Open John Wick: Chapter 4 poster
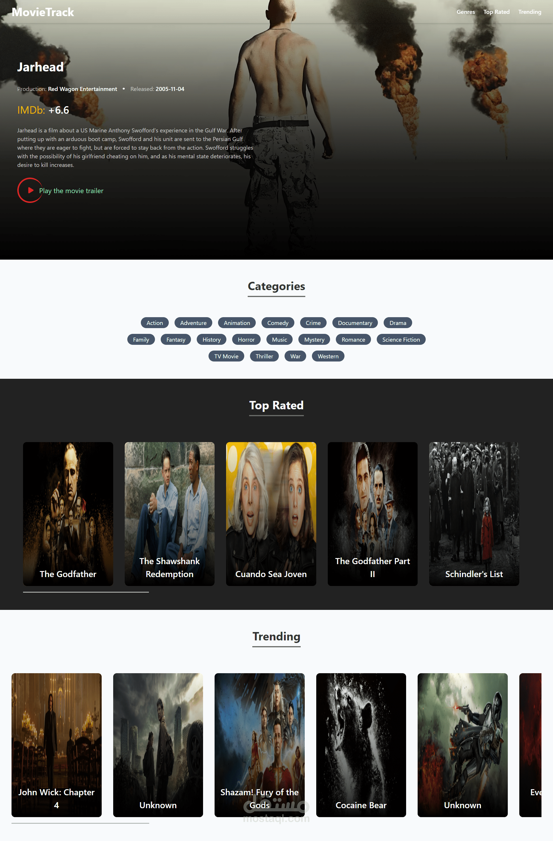Screen dimensions: 553x841 click(x=56, y=745)
